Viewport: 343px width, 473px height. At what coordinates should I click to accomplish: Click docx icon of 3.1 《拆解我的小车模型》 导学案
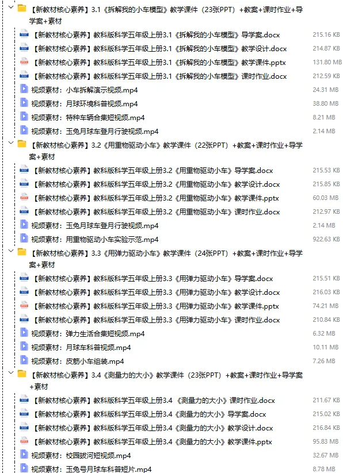[x=24, y=34]
